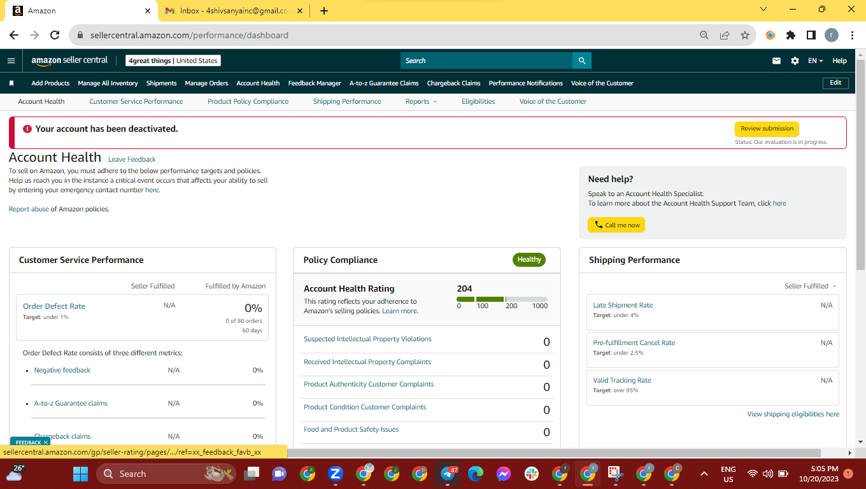This screenshot has width=866, height=489.
Task: Open the 4great things United States account switcher
Action: [173, 60]
